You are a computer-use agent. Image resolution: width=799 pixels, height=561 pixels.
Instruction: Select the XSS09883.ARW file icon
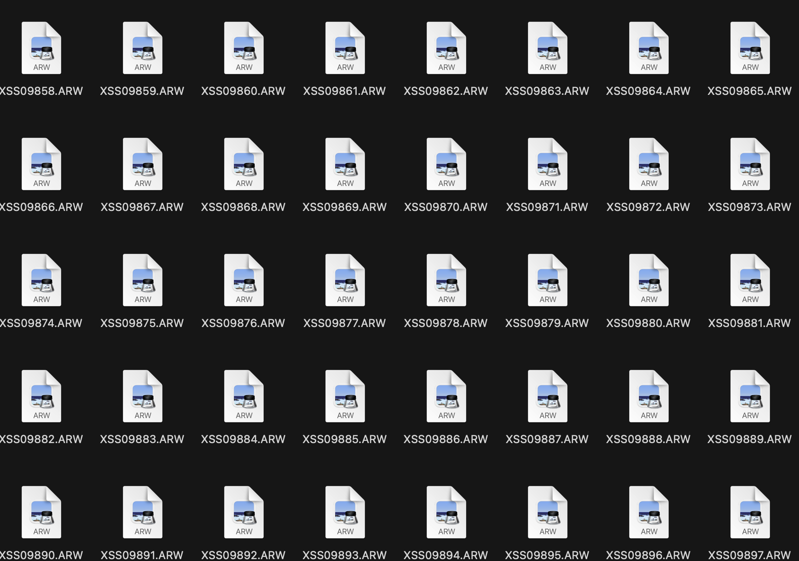click(143, 396)
